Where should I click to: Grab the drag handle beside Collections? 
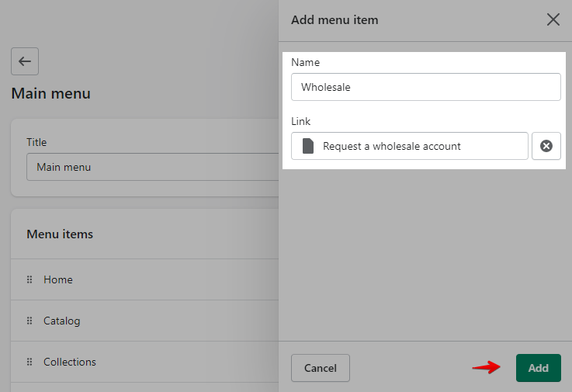(x=29, y=362)
